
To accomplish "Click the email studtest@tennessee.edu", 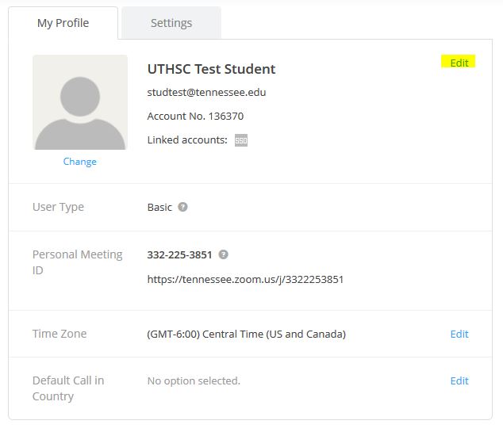I will [x=206, y=92].
